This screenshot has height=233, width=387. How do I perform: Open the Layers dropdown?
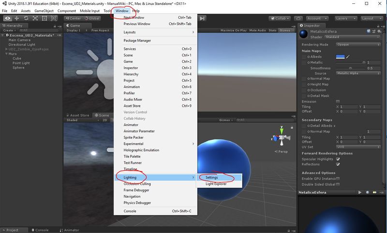point(346,18)
